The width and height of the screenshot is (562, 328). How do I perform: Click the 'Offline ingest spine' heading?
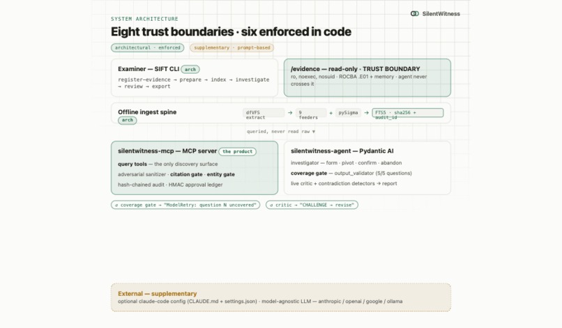(147, 111)
